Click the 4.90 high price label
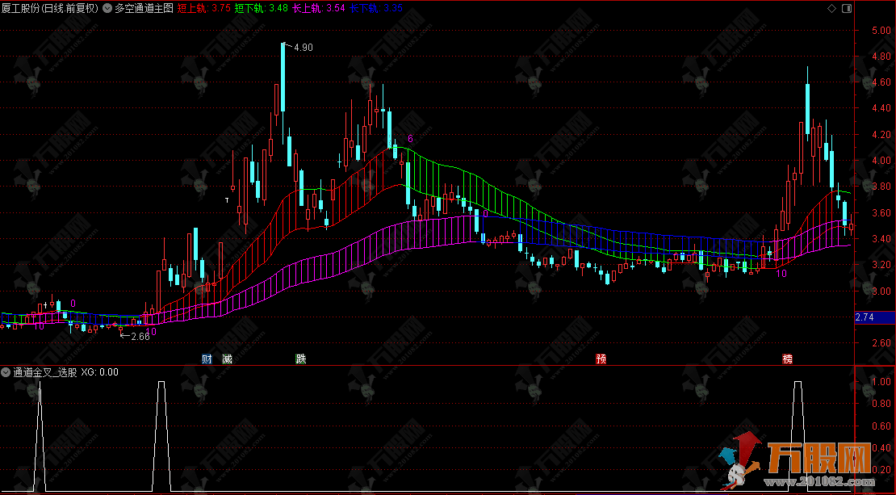896x495 pixels. point(303,48)
